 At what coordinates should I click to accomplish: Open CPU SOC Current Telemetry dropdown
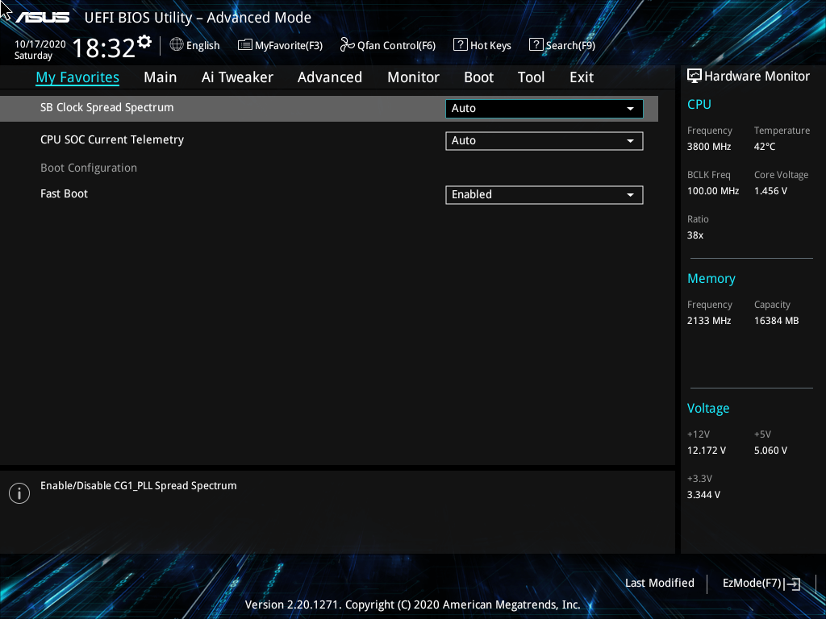click(x=544, y=141)
